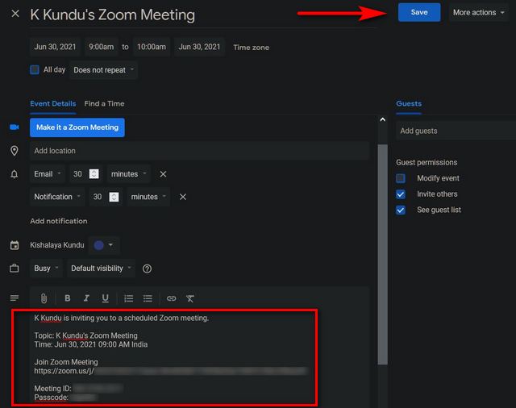The width and height of the screenshot is (516, 408).
Task: Collapse details with the up chevron
Action: tap(382, 120)
